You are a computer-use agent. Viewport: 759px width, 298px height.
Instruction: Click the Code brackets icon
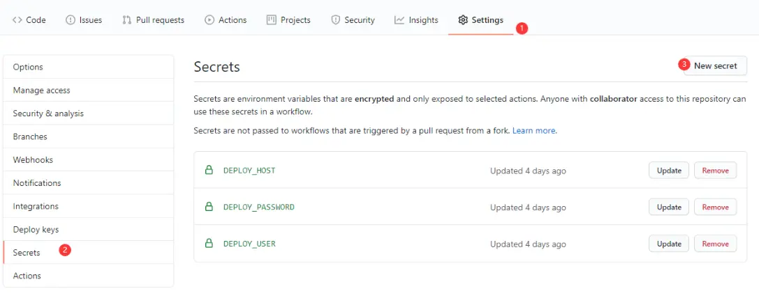click(17, 20)
